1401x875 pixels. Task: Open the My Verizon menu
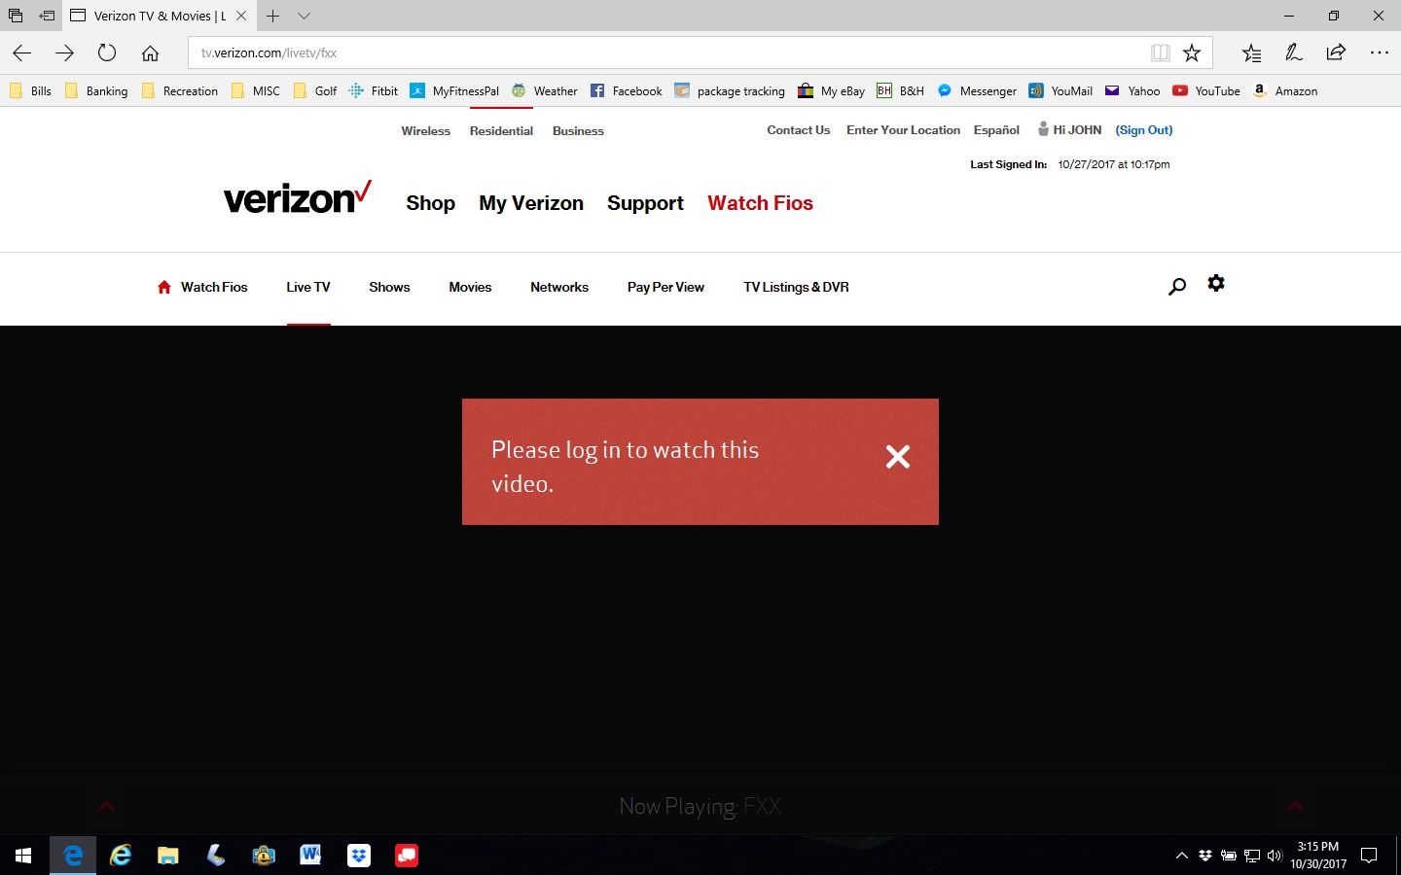pos(531,203)
